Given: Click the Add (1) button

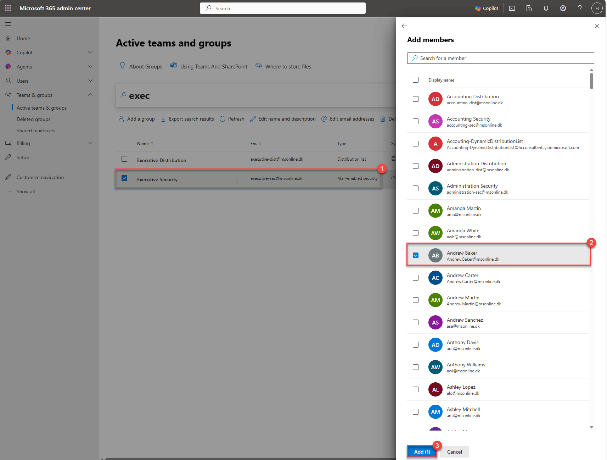Looking at the screenshot, I should [x=422, y=452].
